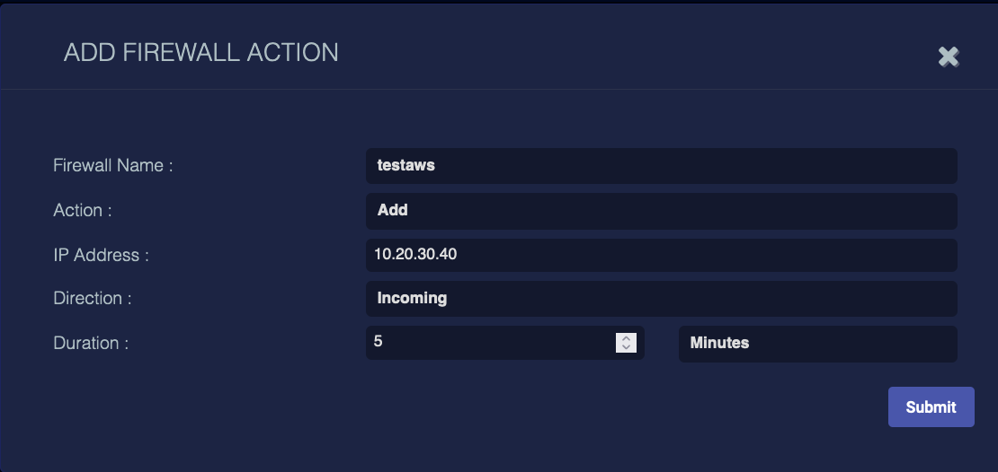
Task: Click the 'Direction :' label
Action: pyautogui.click(x=93, y=299)
